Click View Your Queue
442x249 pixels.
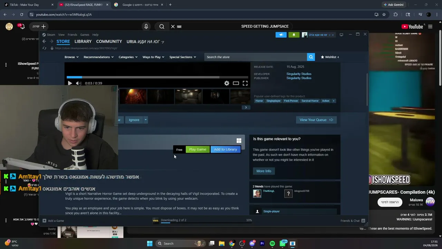(x=316, y=120)
